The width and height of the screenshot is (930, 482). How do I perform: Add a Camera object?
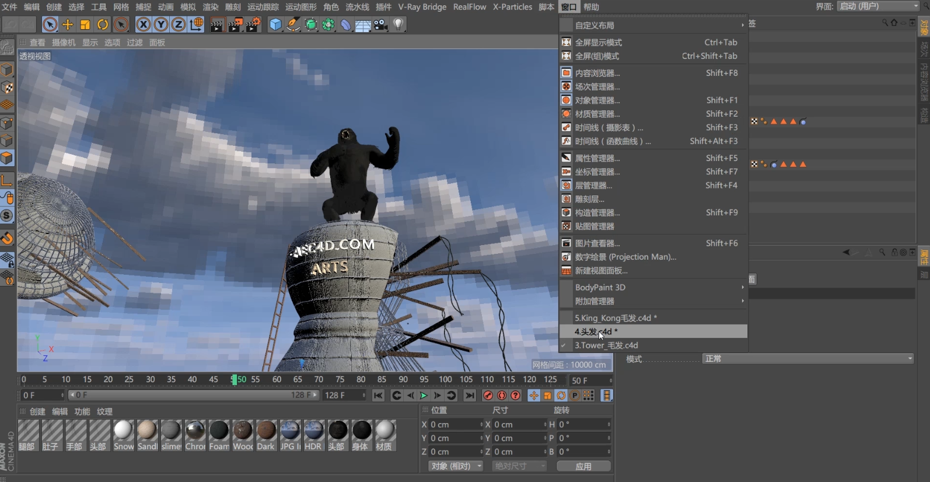click(x=381, y=25)
